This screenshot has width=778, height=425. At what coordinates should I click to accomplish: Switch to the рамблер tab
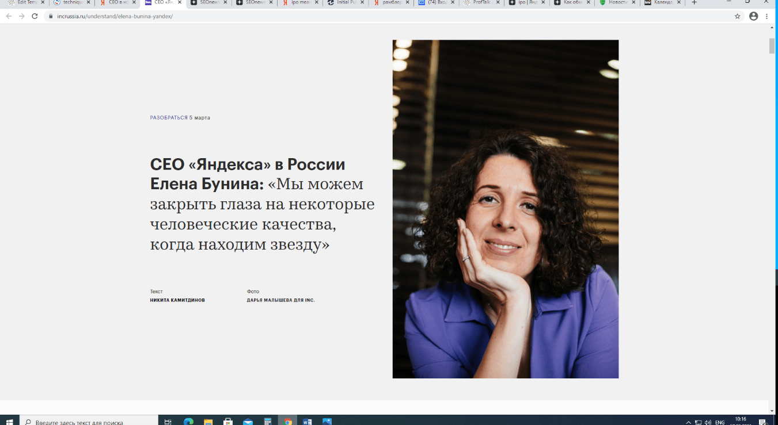(389, 3)
